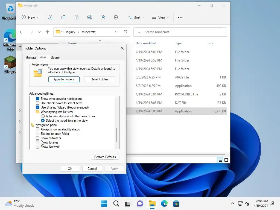This screenshot has height=210, width=280.
Task: Collapse the navigation pane item beside the dialog
Action: coord(20,46)
